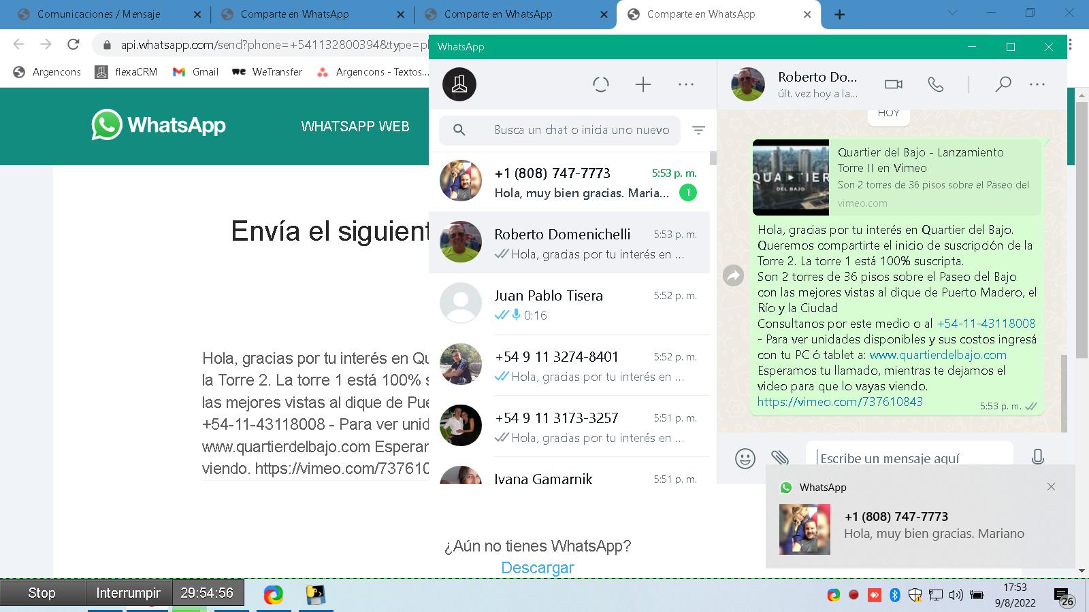Open Chrome three-dot menu
1089x612 pixels.
(1071, 44)
